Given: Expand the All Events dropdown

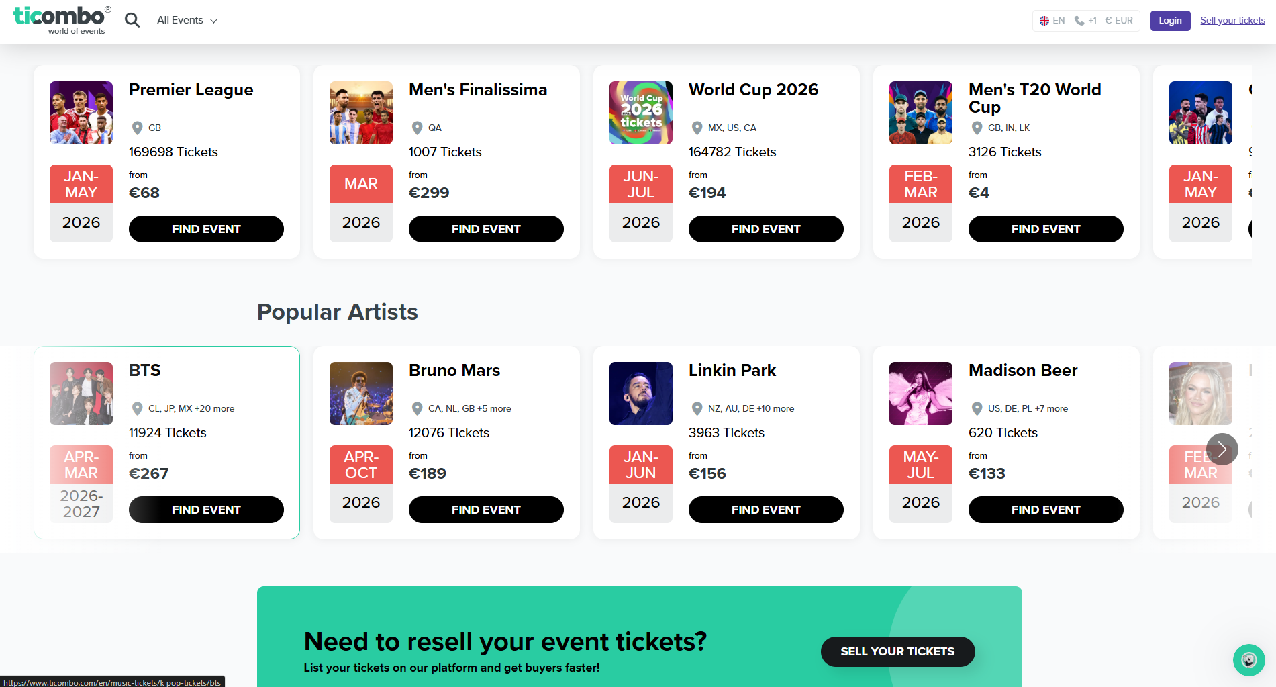Looking at the screenshot, I should 187,20.
